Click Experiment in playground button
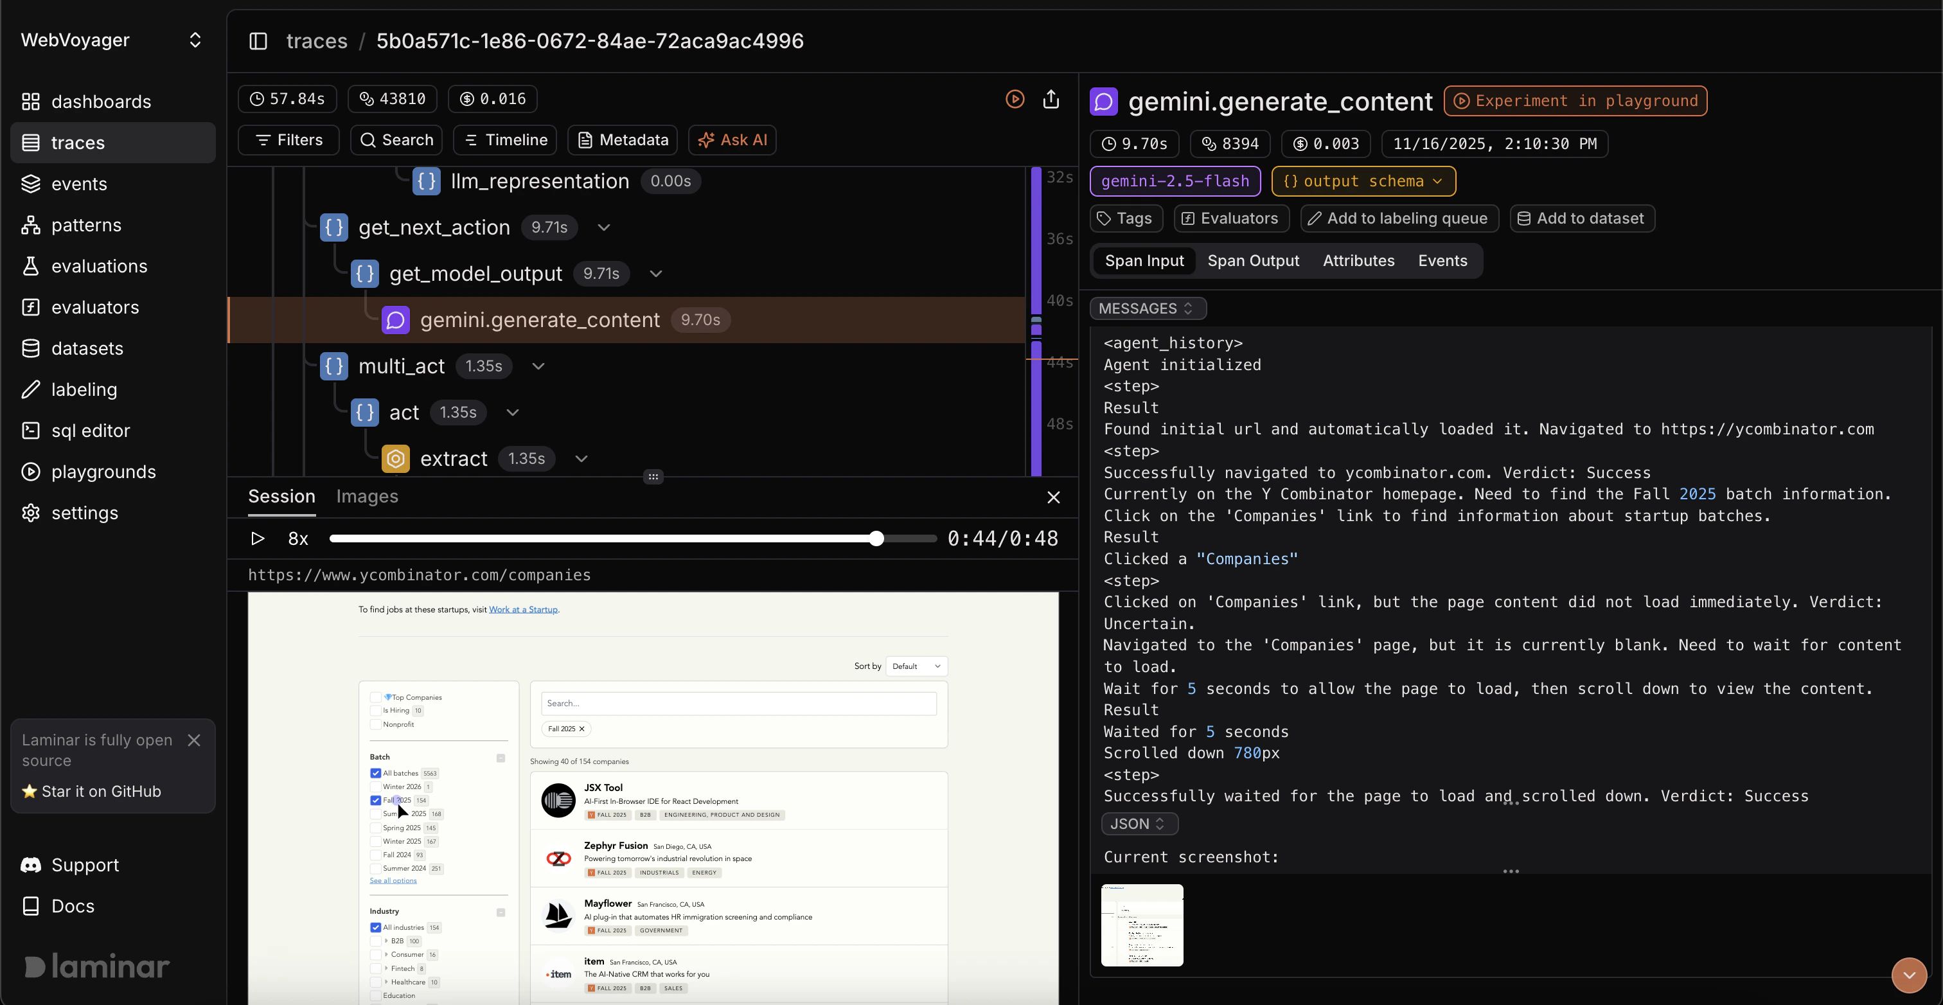The image size is (1943, 1005). tap(1575, 101)
